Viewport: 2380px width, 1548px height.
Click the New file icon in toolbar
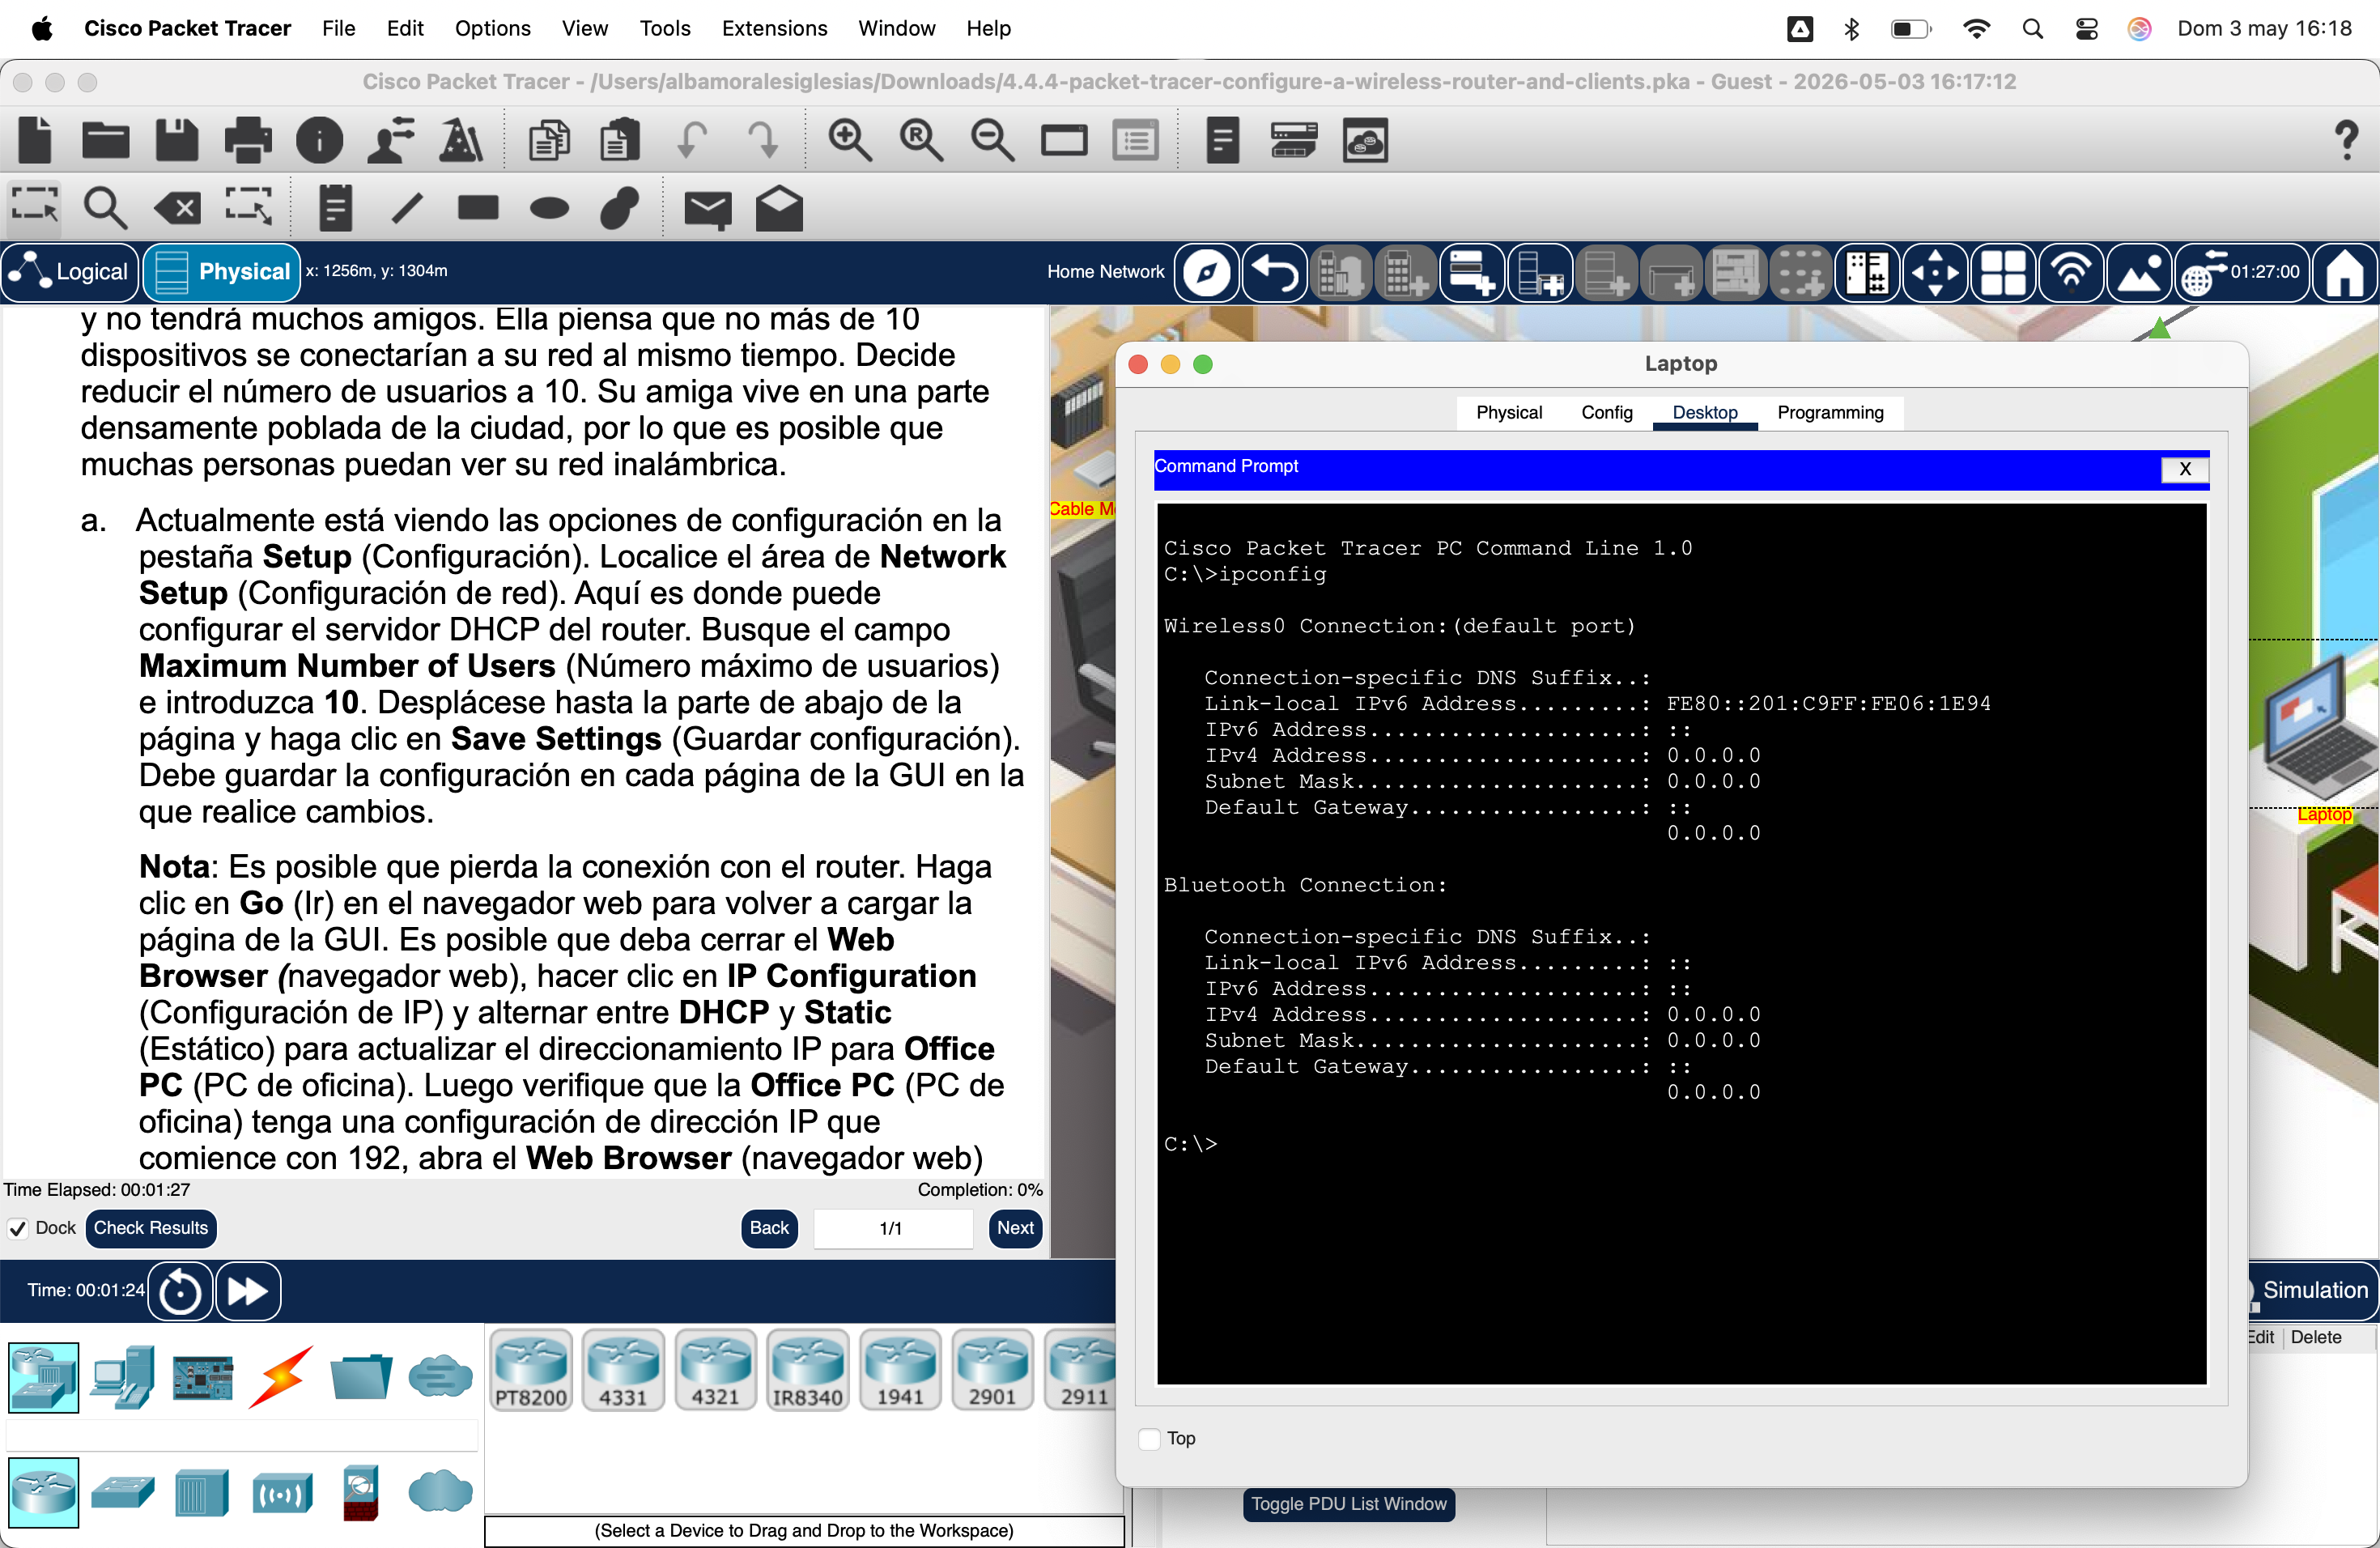(35, 140)
